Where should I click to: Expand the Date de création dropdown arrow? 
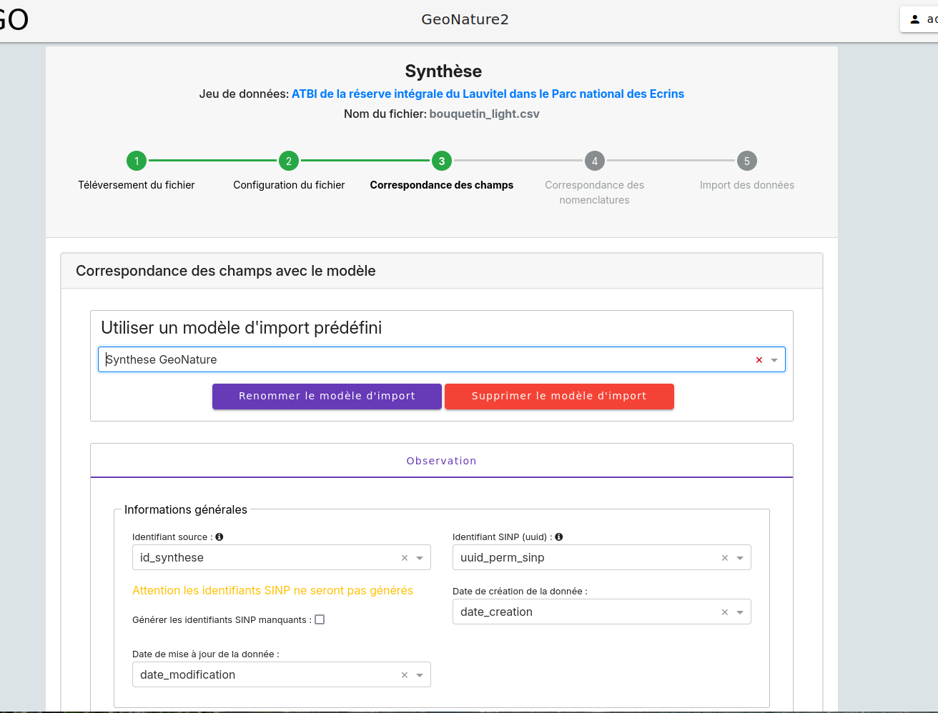click(x=740, y=612)
